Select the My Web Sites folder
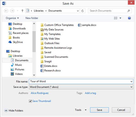 pos(50,39)
